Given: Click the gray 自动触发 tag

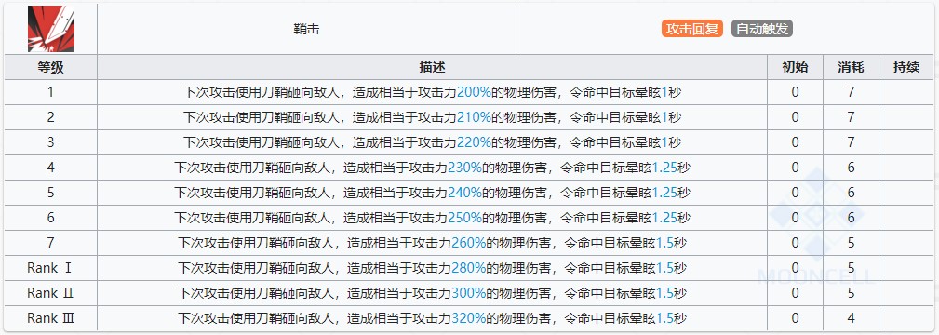Looking at the screenshot, I should [x=762, y=29].
